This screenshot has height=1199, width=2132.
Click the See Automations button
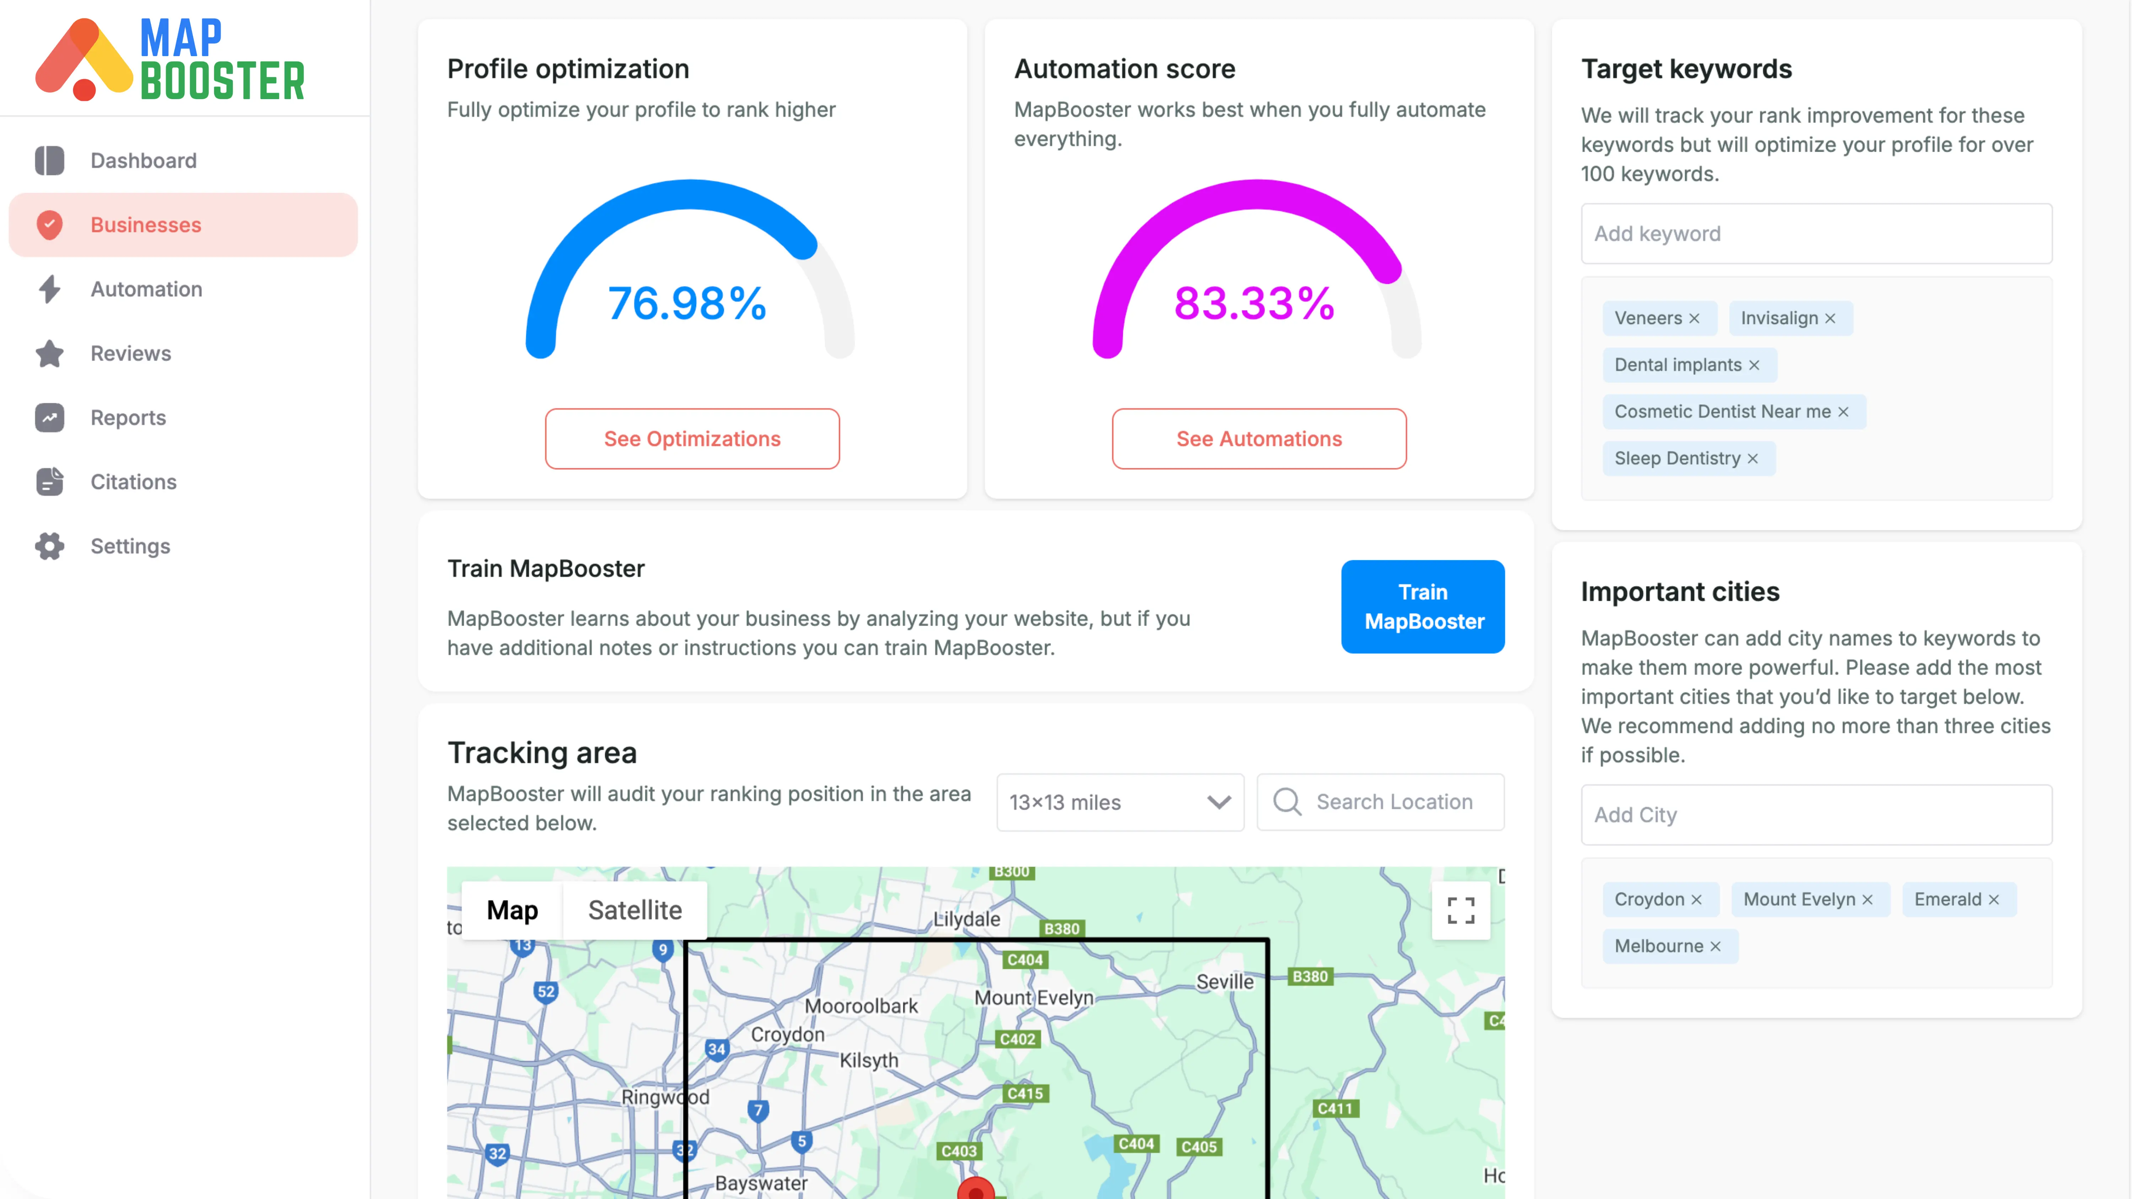(1259, 438)
